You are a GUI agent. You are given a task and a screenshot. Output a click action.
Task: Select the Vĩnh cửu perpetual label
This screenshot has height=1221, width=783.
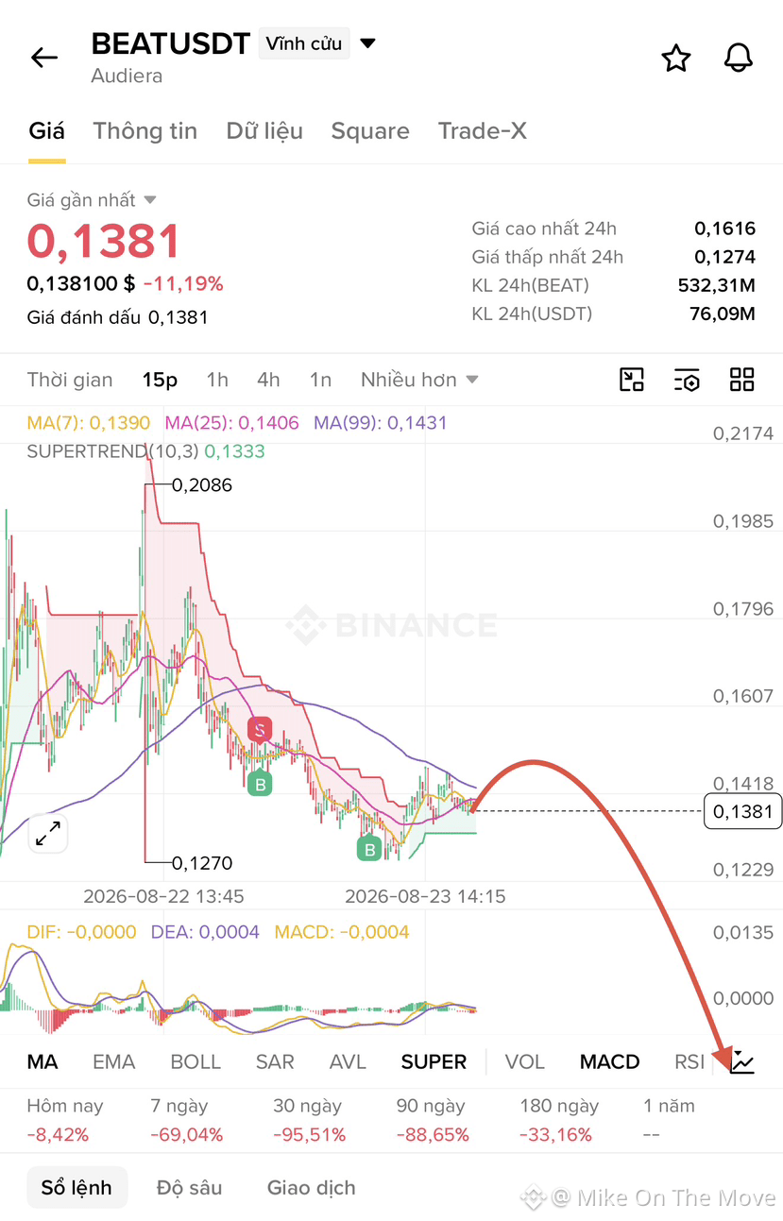click(x=304, y=43)
